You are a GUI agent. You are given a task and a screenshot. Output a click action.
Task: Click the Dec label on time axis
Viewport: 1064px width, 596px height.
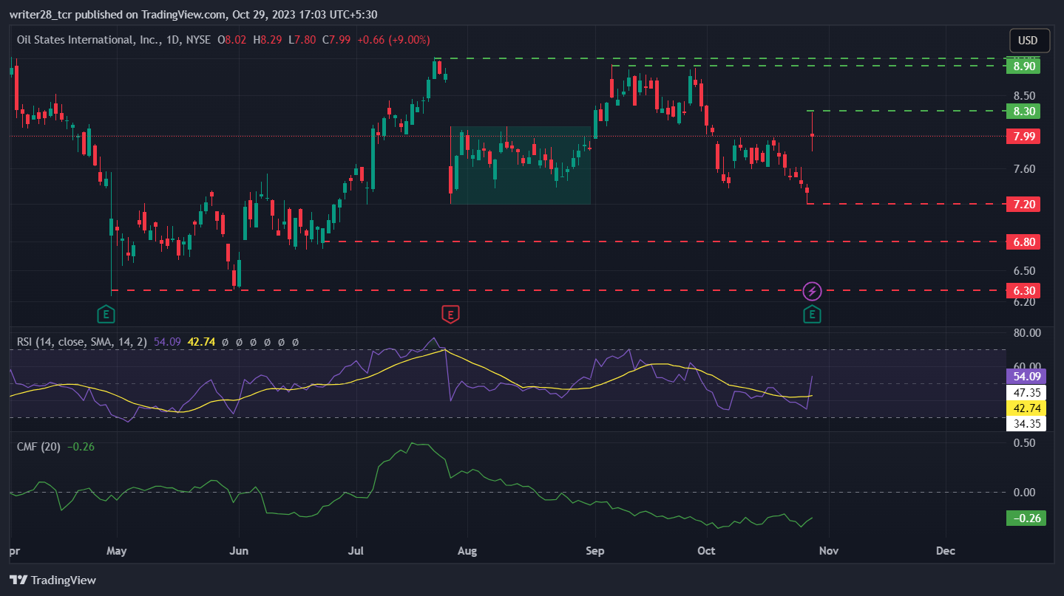click(x=945, y=551)
